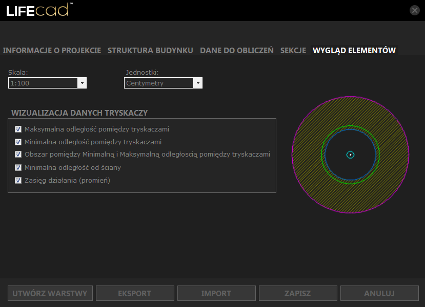Select the Sekcje tab

[293, 51]
